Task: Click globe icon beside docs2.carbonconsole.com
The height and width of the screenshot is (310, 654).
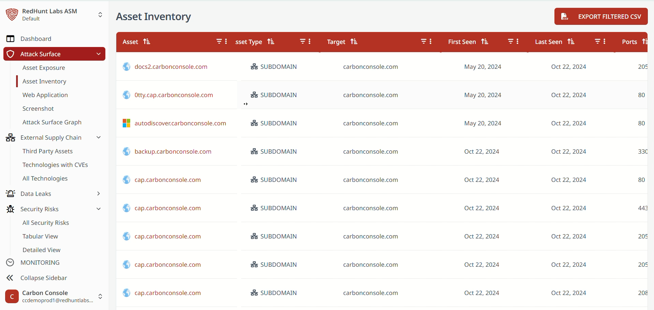Action: point(127,67)
